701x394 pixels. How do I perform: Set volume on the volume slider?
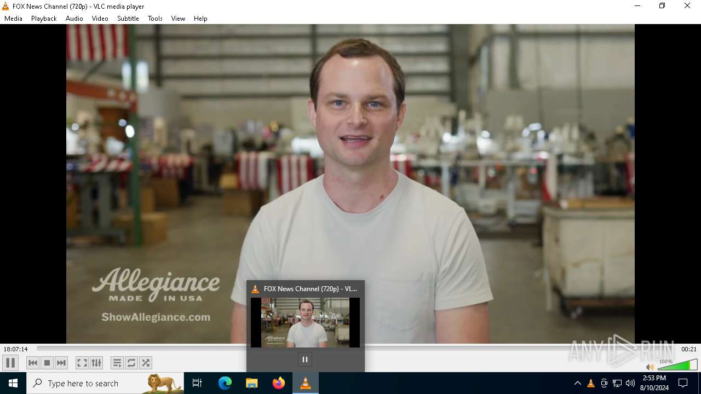click(x=677, y=365)
